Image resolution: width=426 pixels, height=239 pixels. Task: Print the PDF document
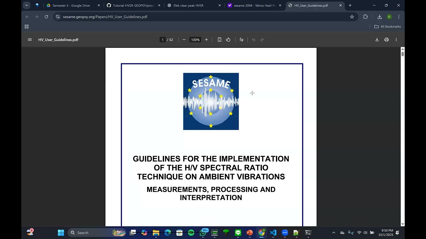pyautogui.click(x=386, y=40)
